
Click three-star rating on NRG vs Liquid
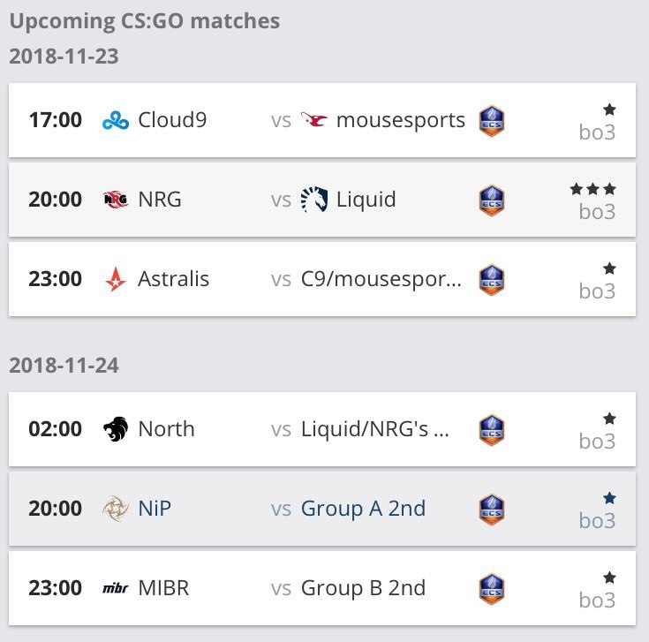(592, 189)
